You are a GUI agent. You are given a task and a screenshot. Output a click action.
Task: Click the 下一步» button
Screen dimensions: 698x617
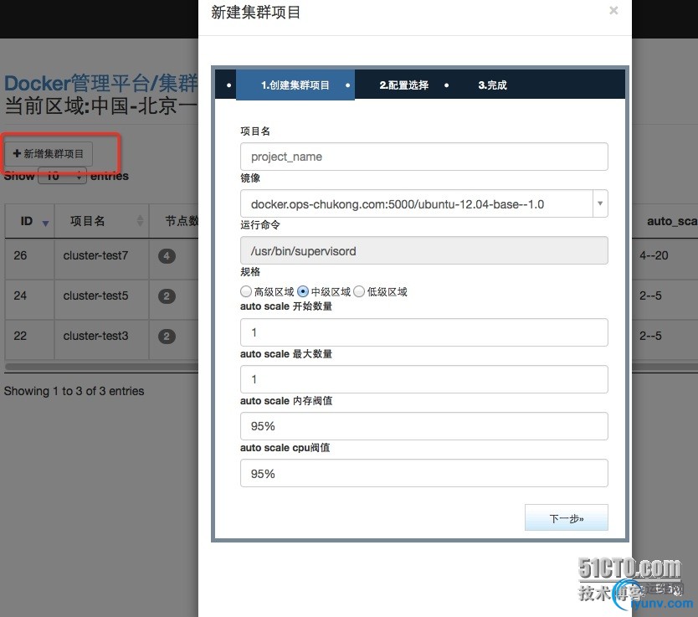tap(567, 517)
